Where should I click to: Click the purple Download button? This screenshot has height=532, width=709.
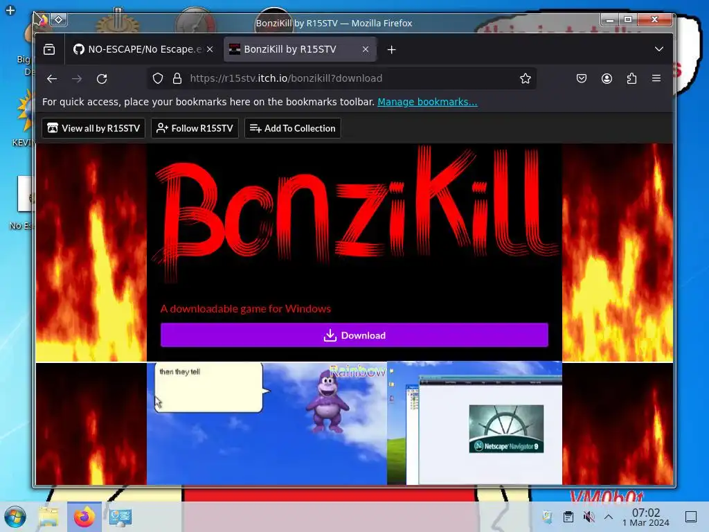point(354,335)
